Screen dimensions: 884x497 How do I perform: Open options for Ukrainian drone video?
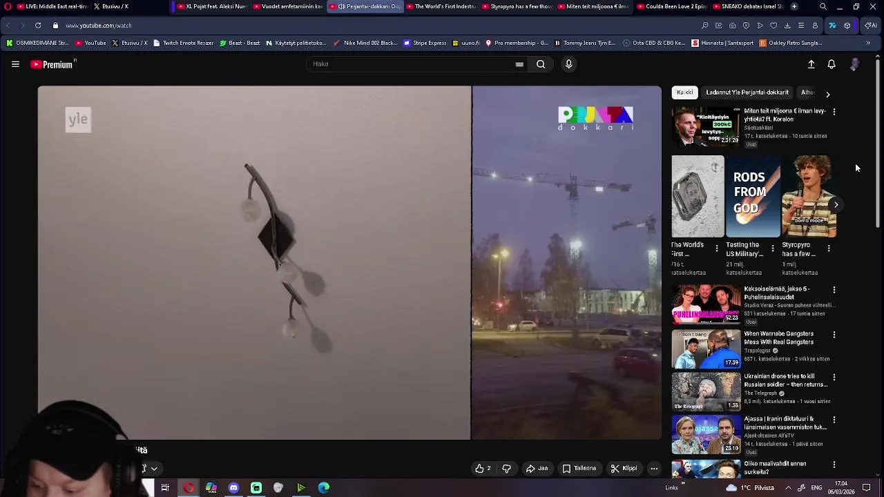click(834, 378)
